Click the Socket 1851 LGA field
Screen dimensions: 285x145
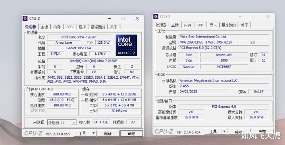79,48
